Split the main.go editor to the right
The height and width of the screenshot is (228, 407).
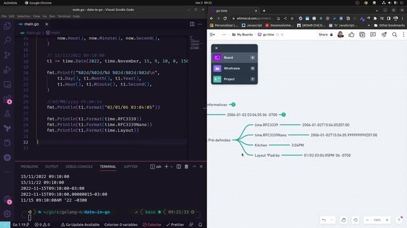pyautogui.click(x=192, y=24)
